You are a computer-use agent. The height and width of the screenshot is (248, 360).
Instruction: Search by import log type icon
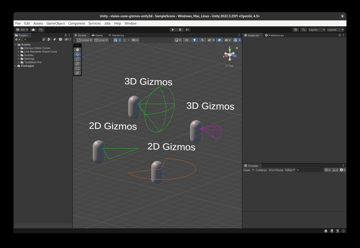[60, 39]
